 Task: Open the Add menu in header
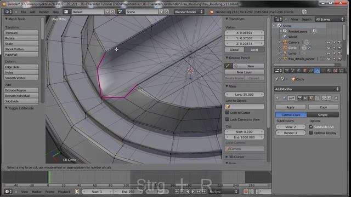point(32,12)
